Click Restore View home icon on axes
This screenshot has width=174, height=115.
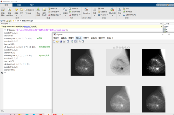click(128, 48)
